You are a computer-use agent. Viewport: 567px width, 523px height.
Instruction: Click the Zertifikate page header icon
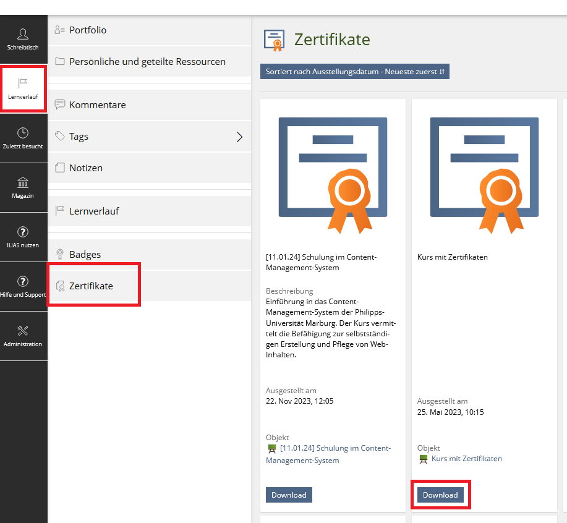click(x=274, y=40)
